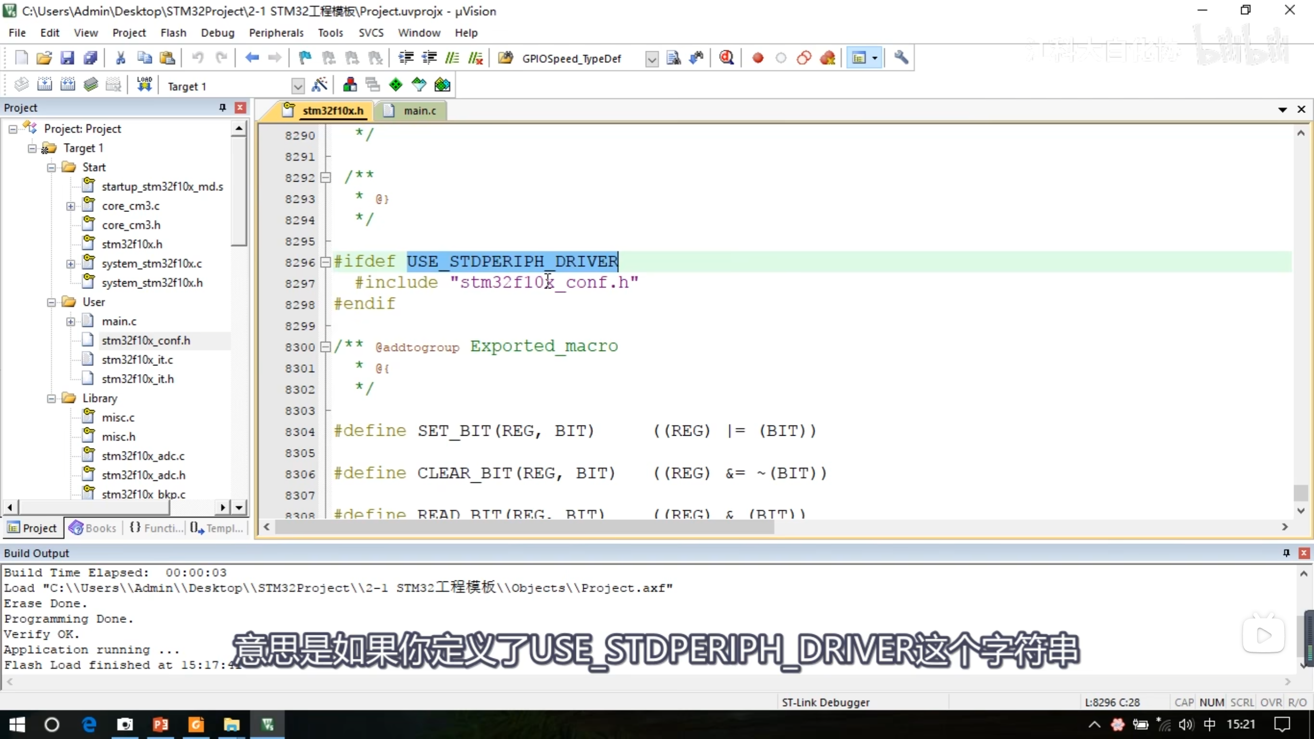
Task: Collapse code fold at line 8296
Action: [325, 262]
